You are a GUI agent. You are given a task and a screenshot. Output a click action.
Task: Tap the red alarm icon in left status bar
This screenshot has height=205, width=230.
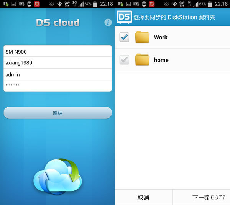37,4
